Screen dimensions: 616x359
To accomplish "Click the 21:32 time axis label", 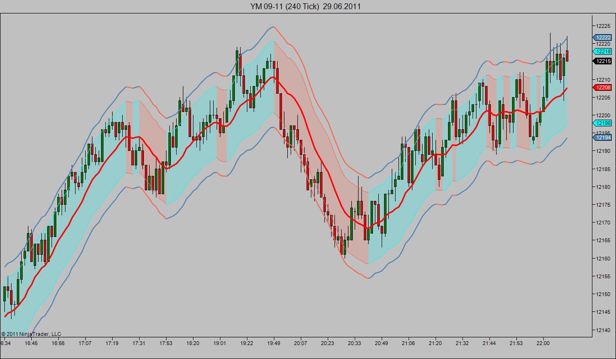I will tap(462, 344).
